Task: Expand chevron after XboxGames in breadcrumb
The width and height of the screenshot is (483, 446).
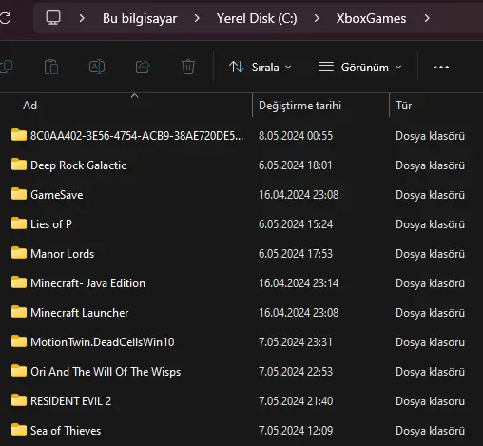Action: (427, 18)
